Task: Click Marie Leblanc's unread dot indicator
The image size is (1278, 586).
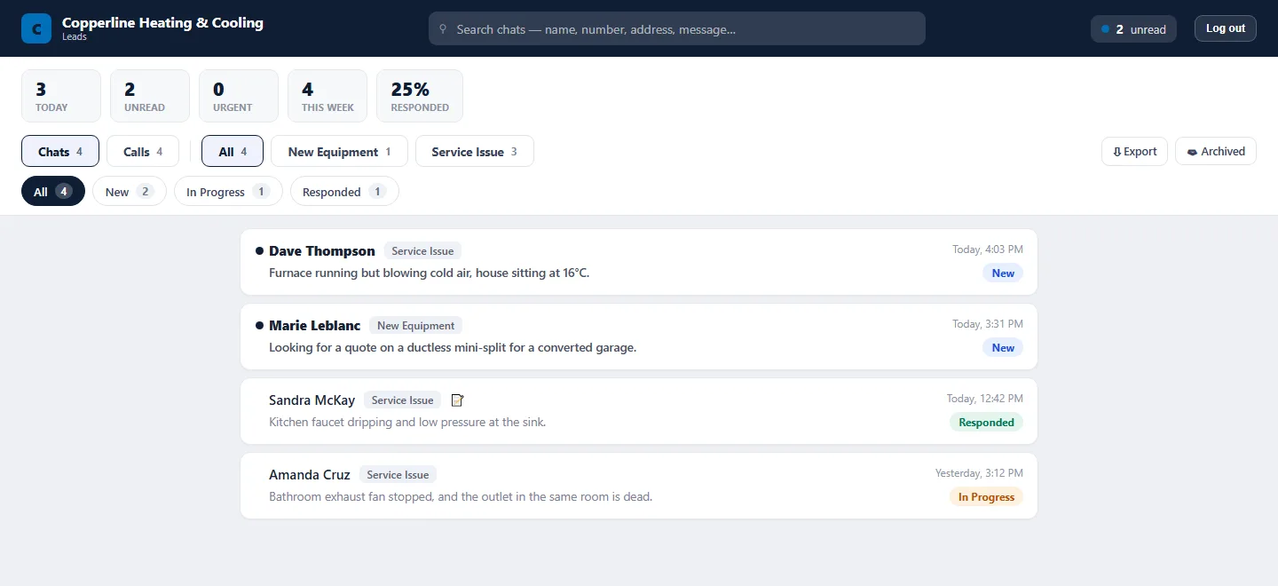Action: click(x=259, y=326)
